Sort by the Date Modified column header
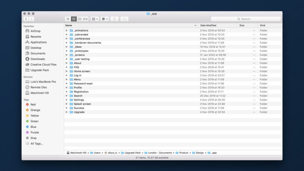304x171 pixels. 218,26
